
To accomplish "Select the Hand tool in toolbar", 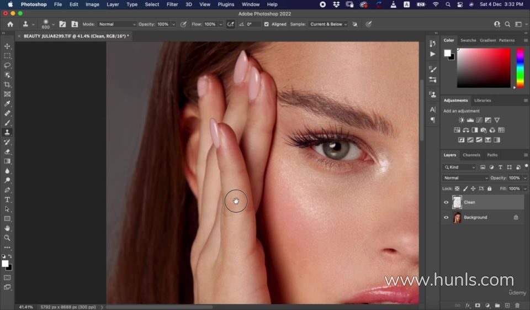I will click(x=7, y=228).
